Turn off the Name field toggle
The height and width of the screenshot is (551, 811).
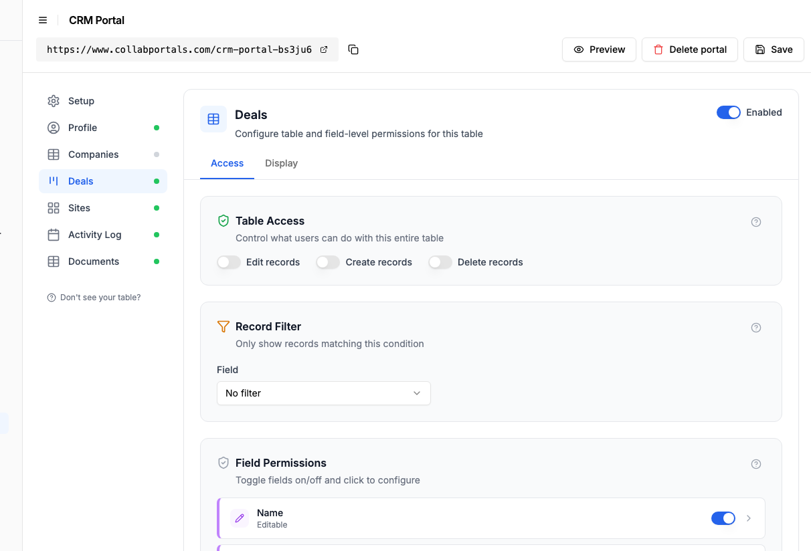(723, 518)
